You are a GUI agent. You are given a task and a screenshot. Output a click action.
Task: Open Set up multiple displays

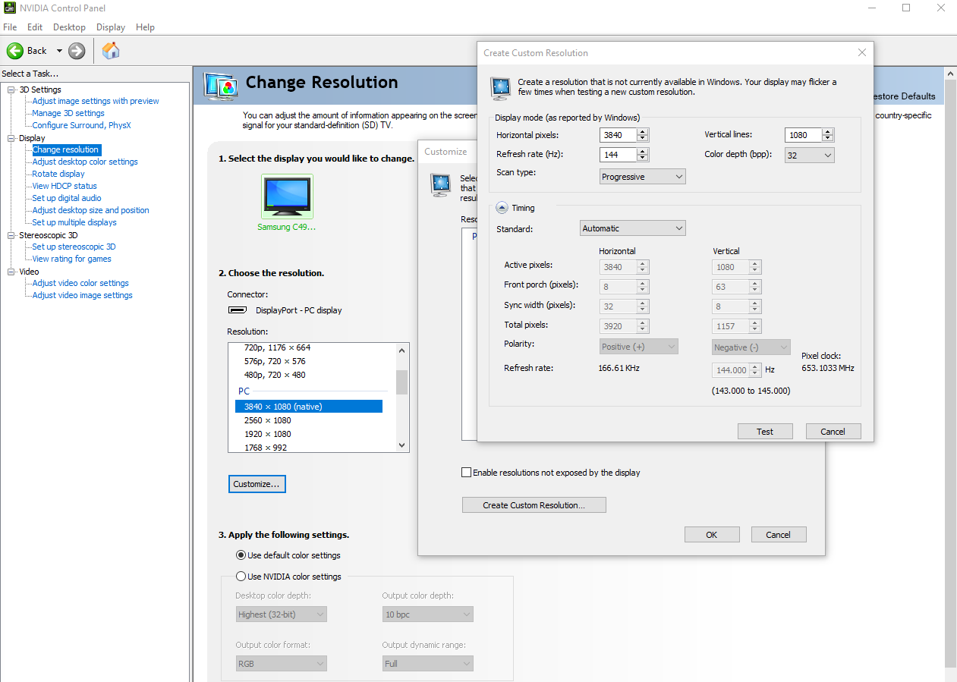[x=74, y=222]
